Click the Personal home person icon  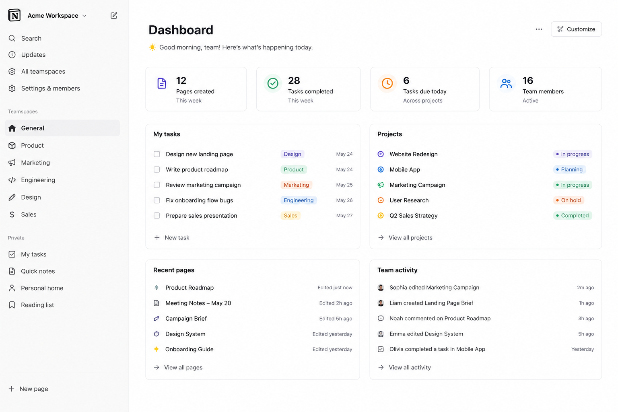point(12,288)
